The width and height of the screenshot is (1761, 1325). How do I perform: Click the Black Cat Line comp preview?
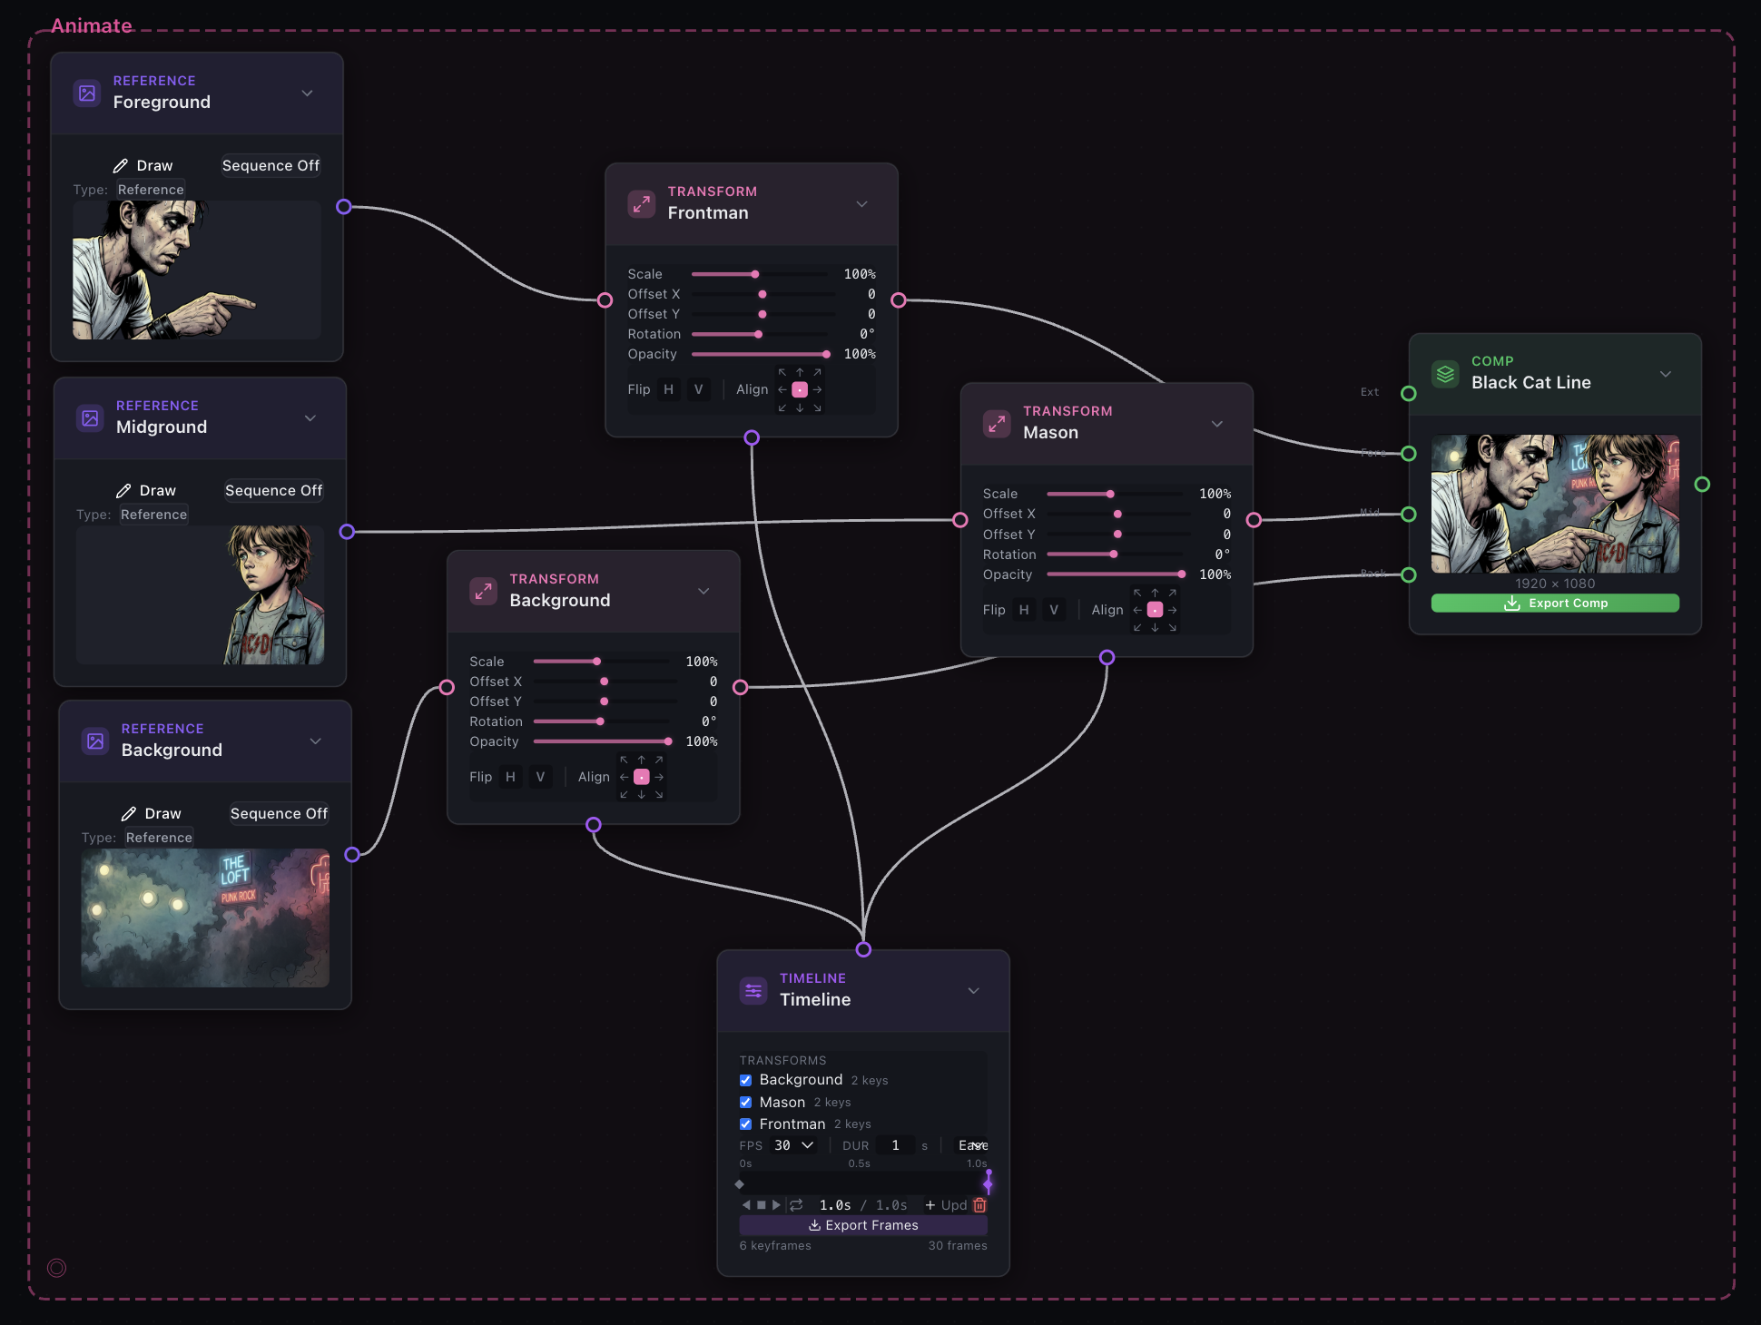point(1555,504)
